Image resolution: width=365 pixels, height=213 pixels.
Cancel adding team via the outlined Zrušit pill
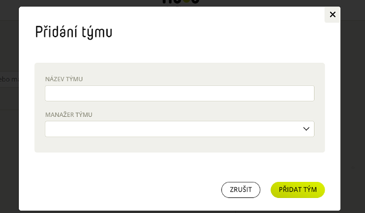pos(240,190)
